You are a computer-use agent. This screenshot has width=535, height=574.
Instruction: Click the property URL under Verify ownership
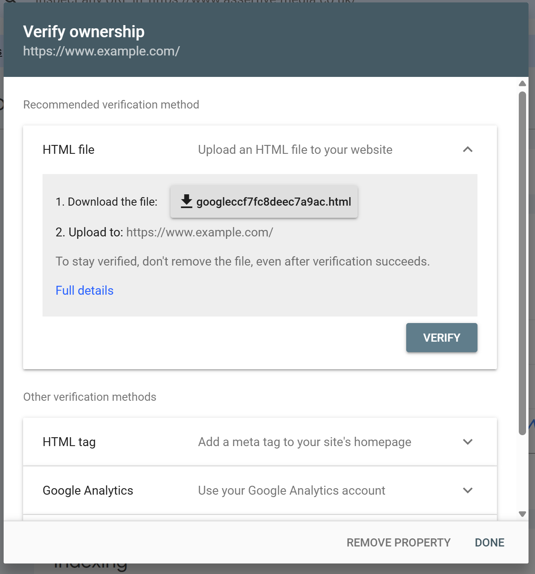click(101, 51)
